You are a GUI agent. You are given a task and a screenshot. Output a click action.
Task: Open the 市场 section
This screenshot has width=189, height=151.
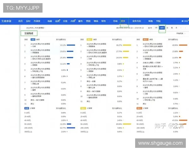(115, 21)
